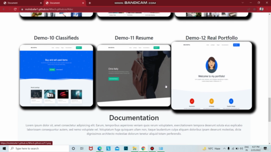
Task: Select the second Document tab
Action: click(x=65, y=3)
